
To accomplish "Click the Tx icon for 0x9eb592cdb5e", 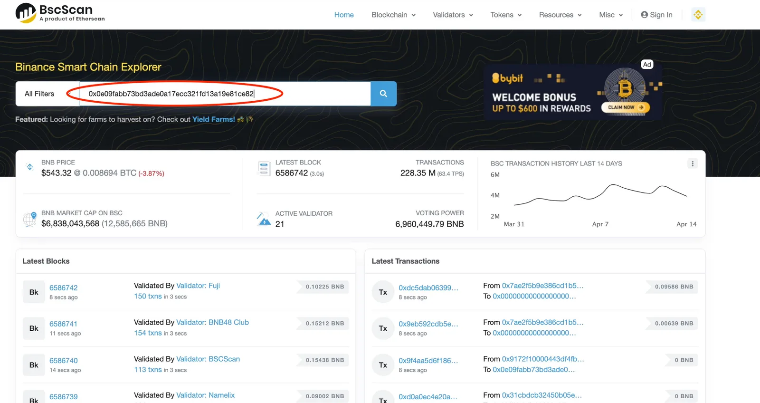I will coord(383,328).
